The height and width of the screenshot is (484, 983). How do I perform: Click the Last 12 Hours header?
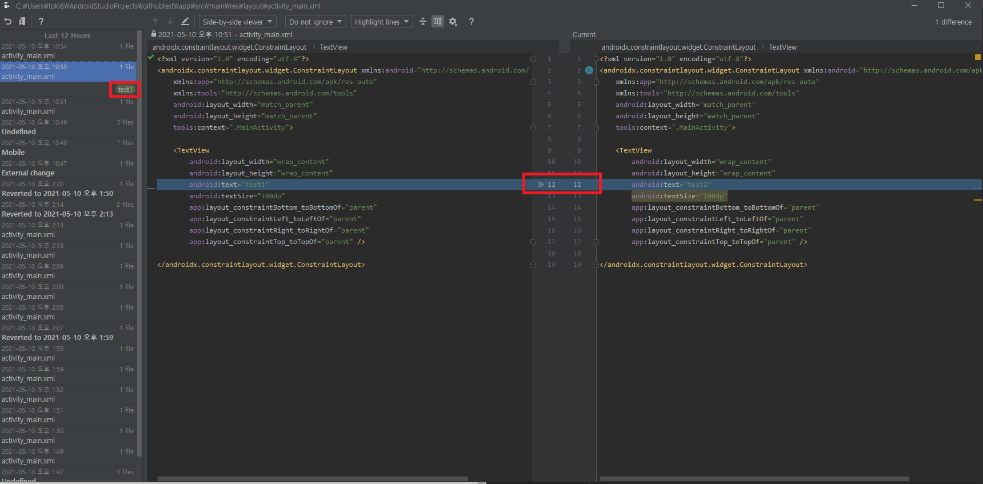(67, 35)
